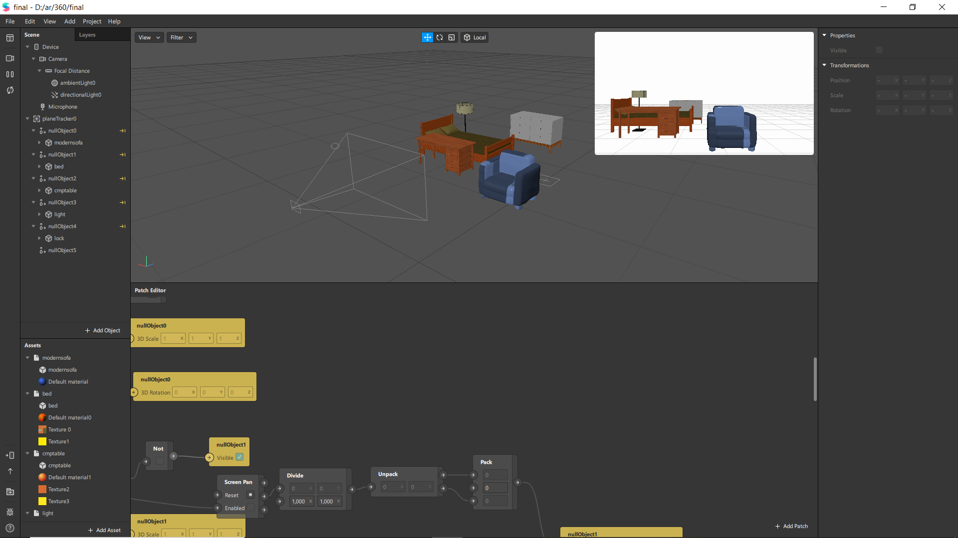Select the scale manipulator tool

[452, 37]
